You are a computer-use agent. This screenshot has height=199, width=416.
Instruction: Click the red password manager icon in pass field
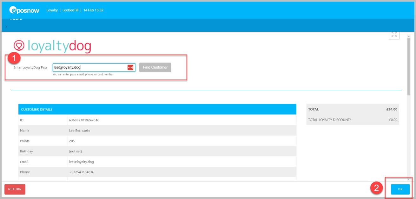coord(130,67)
